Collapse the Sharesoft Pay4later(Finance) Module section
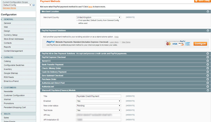Screen dimensions: 211x122 tap(208, 90)
